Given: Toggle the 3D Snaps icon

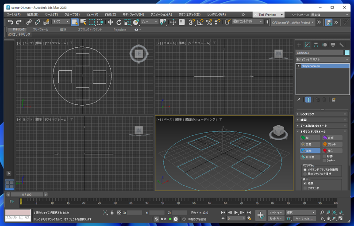Looking at the screenshot, I should [192, 22].
